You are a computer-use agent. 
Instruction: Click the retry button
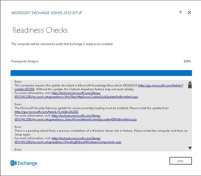pos(180,161)
